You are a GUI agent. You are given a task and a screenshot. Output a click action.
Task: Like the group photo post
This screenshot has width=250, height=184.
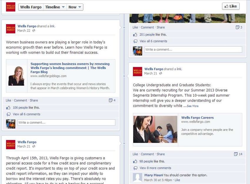point(135,27)
